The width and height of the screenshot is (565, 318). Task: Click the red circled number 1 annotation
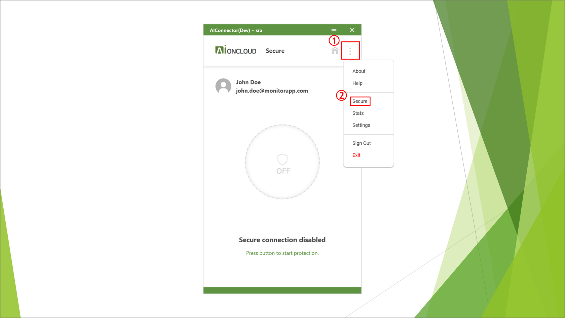[x=334, y=41]
